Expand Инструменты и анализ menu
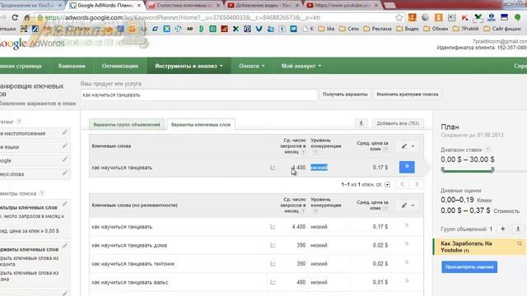 189,66
